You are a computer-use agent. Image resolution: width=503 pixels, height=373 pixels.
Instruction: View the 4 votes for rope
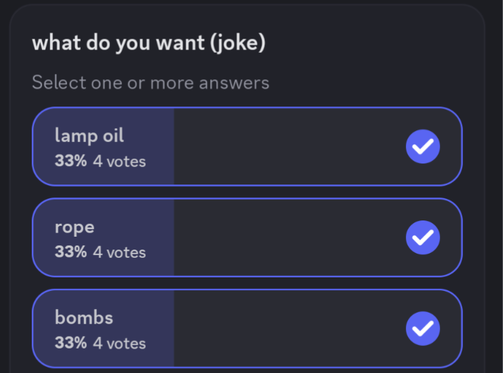click(x=119, y=252)
